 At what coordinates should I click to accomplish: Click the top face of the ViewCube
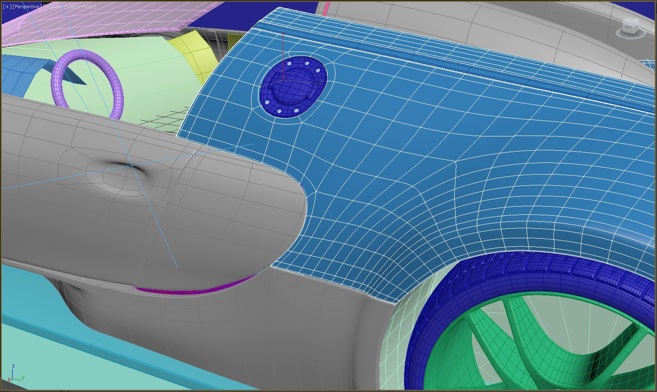tap(631, 20)
